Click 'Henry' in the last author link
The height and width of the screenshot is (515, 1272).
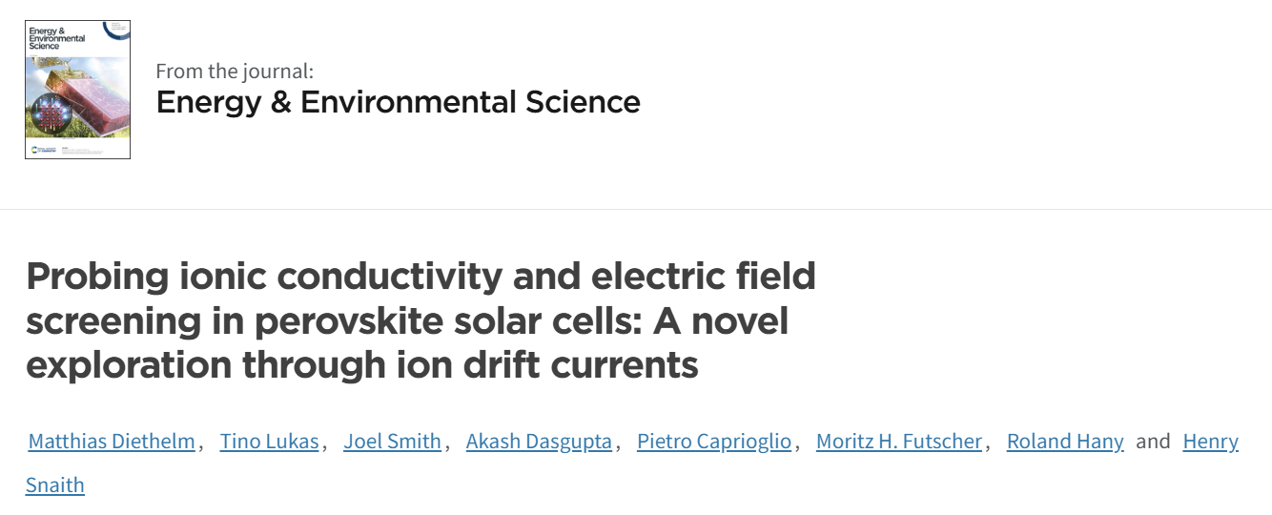(1211, 441)
